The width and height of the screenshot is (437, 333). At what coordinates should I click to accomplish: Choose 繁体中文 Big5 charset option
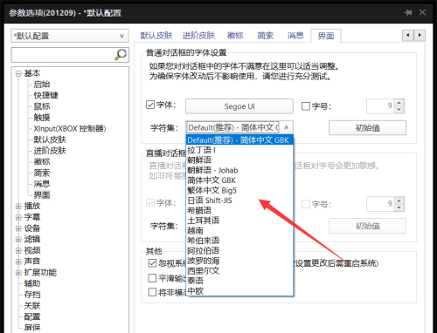212,190
